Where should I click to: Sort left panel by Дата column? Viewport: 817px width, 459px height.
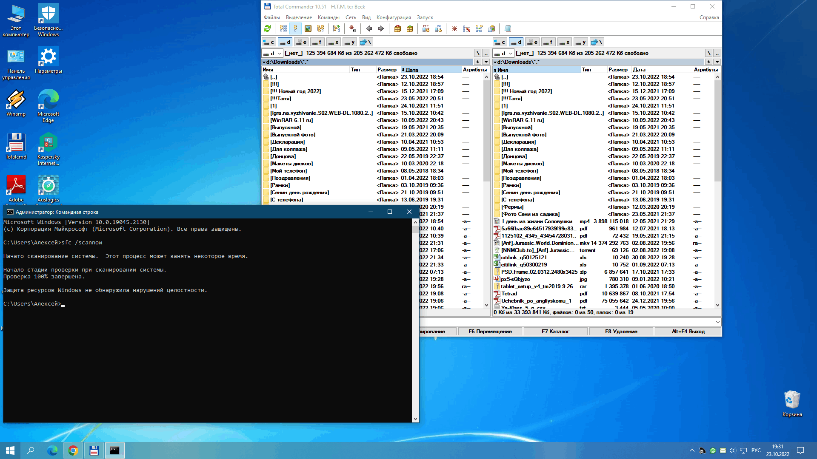coord(431,70)
